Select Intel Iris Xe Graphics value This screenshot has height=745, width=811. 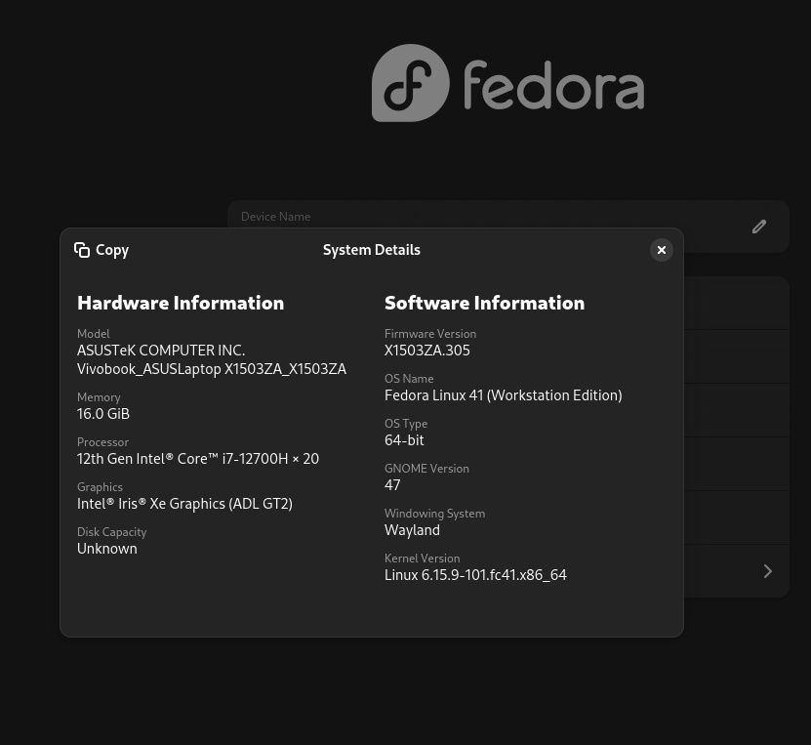[184, 504]
